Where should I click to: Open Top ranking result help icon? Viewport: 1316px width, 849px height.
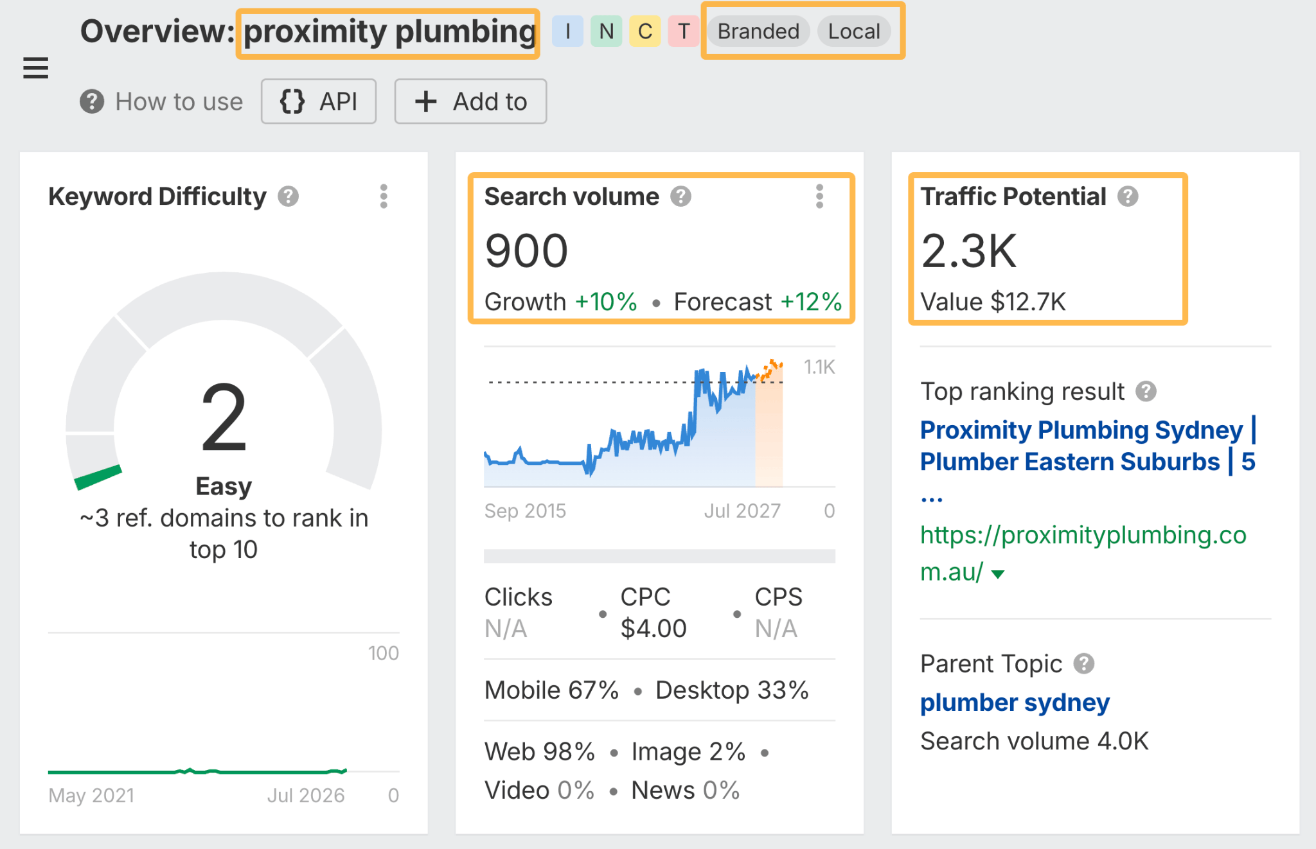coord(1146,391)
